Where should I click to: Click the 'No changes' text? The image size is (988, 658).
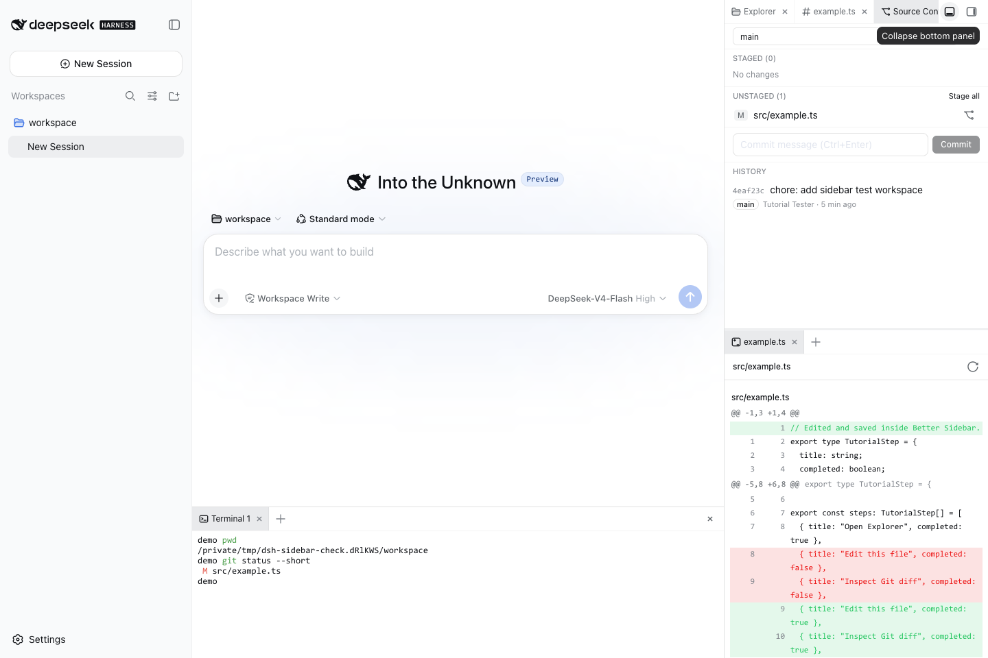[x=755, y=75]
